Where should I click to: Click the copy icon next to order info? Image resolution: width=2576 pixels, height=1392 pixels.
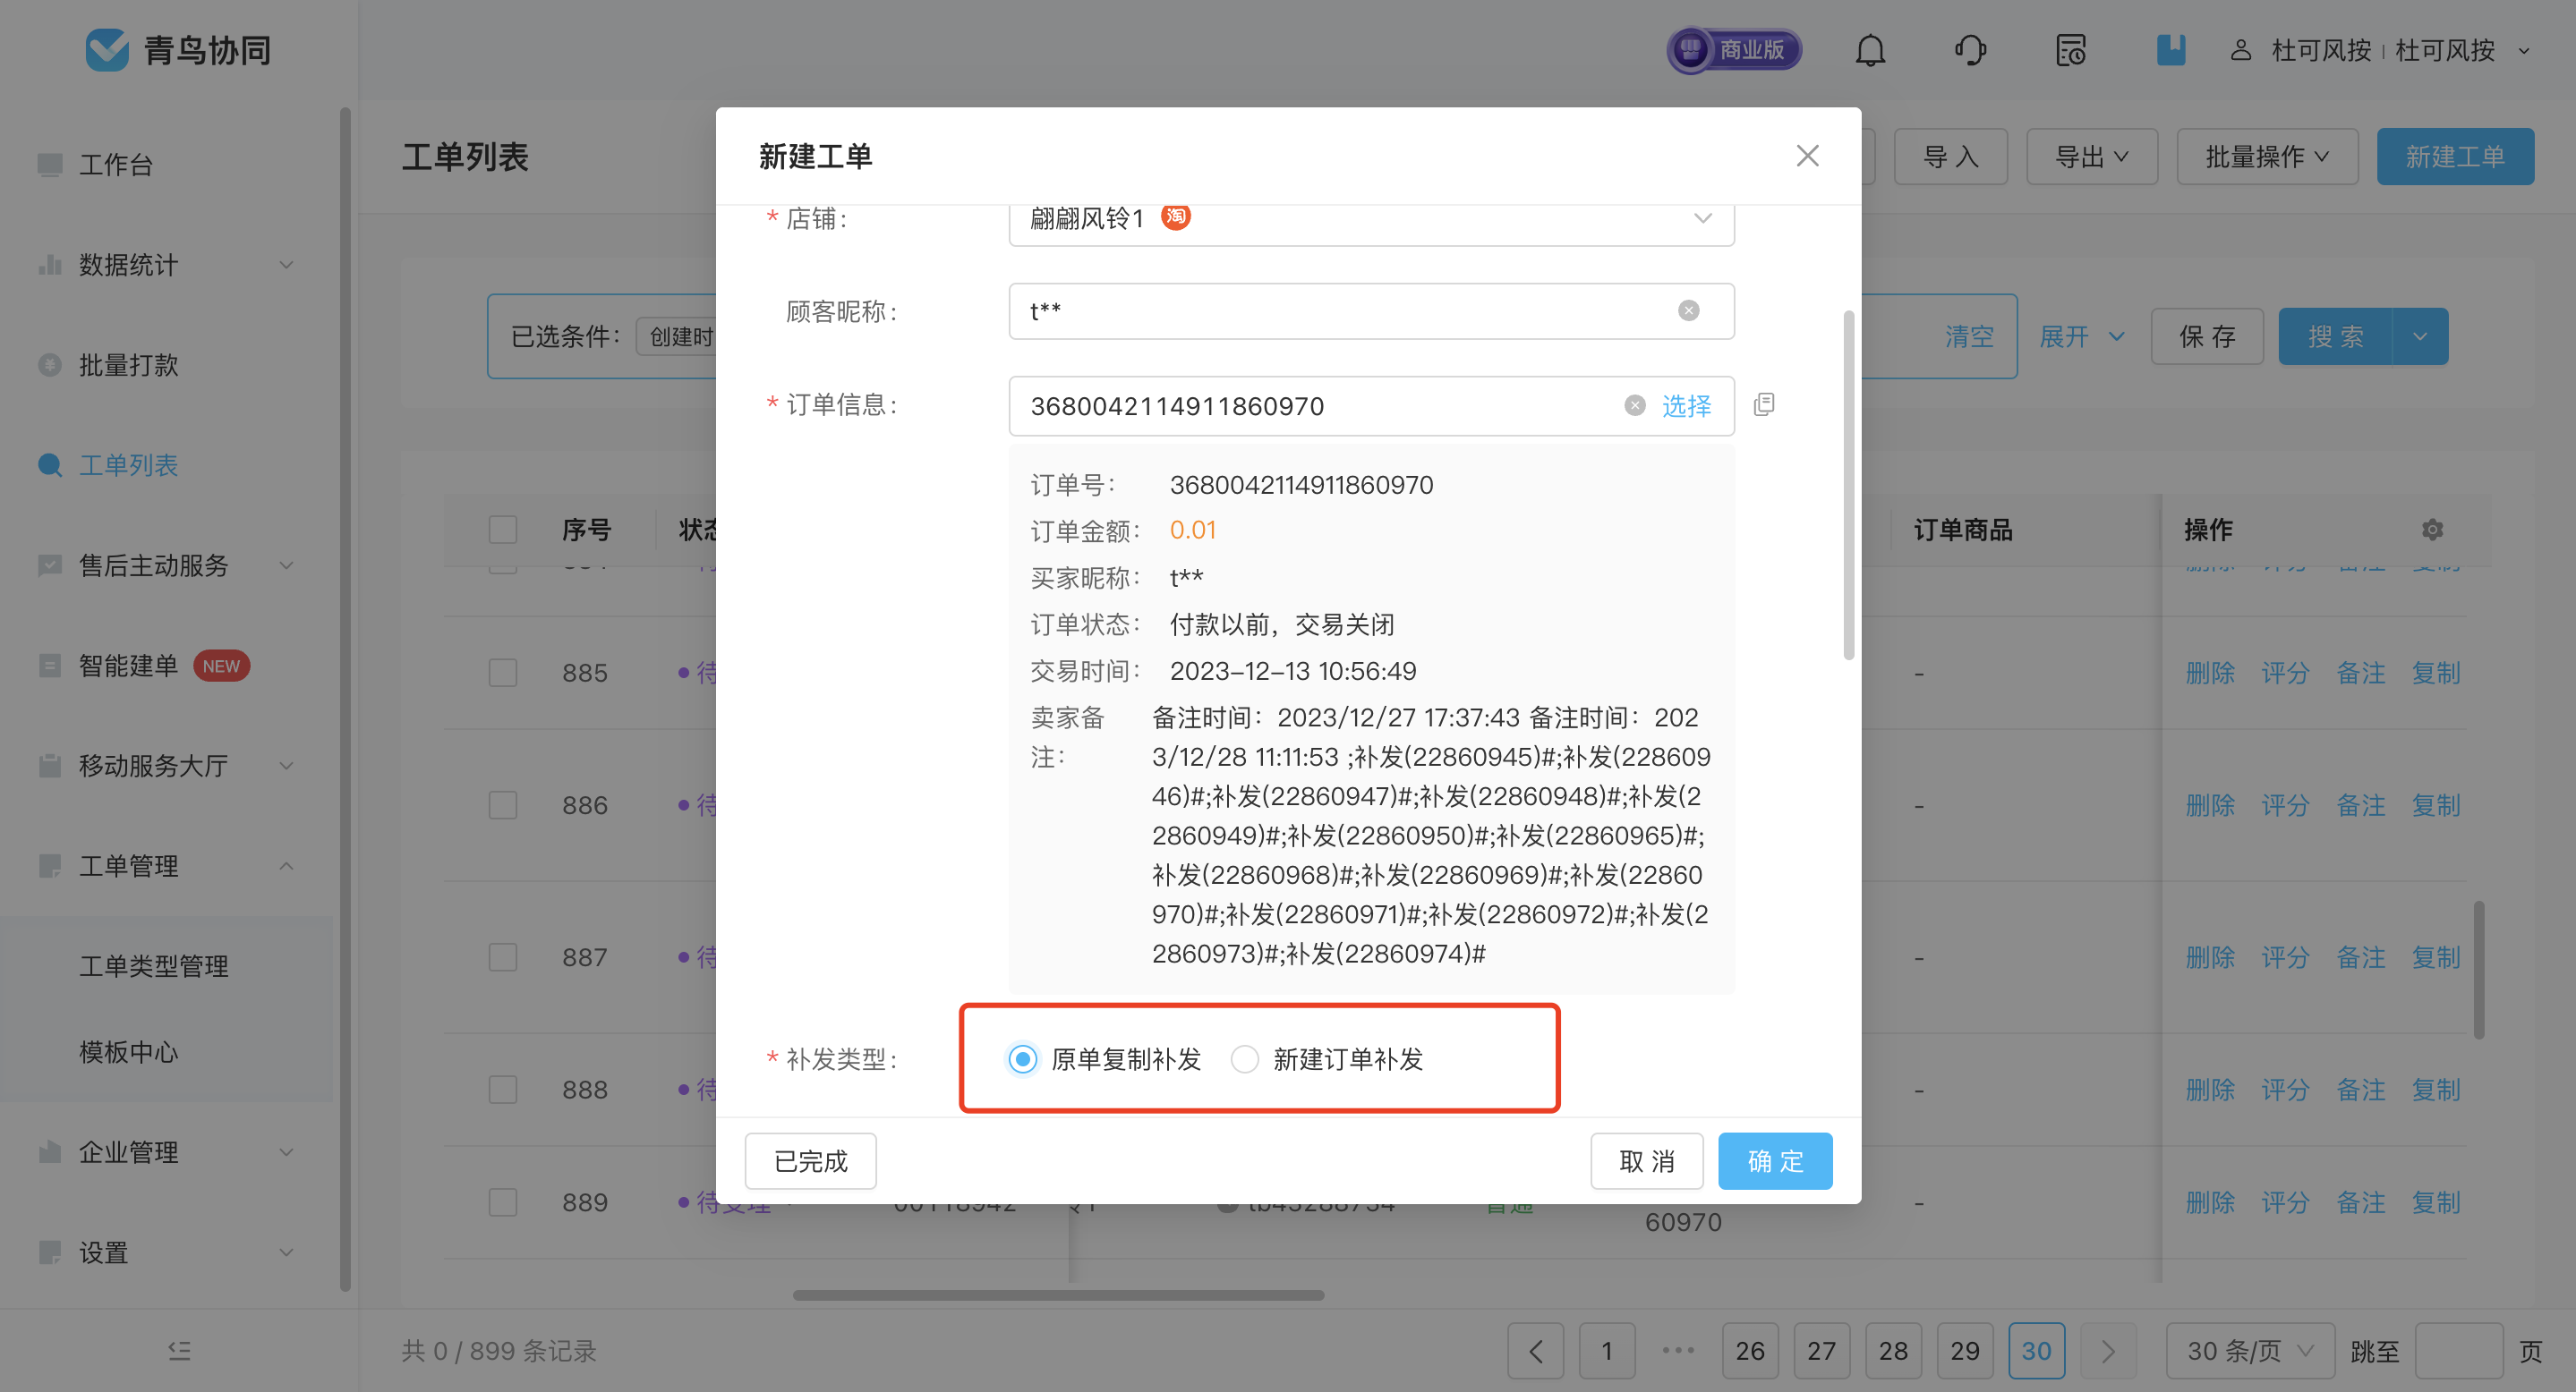pos(1765,404)
